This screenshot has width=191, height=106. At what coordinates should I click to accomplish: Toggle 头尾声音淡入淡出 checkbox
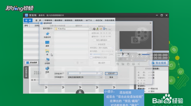[91, 57]
